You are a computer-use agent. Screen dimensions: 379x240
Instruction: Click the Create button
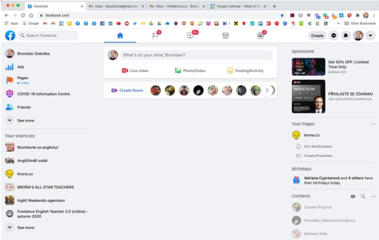[317, 35]
